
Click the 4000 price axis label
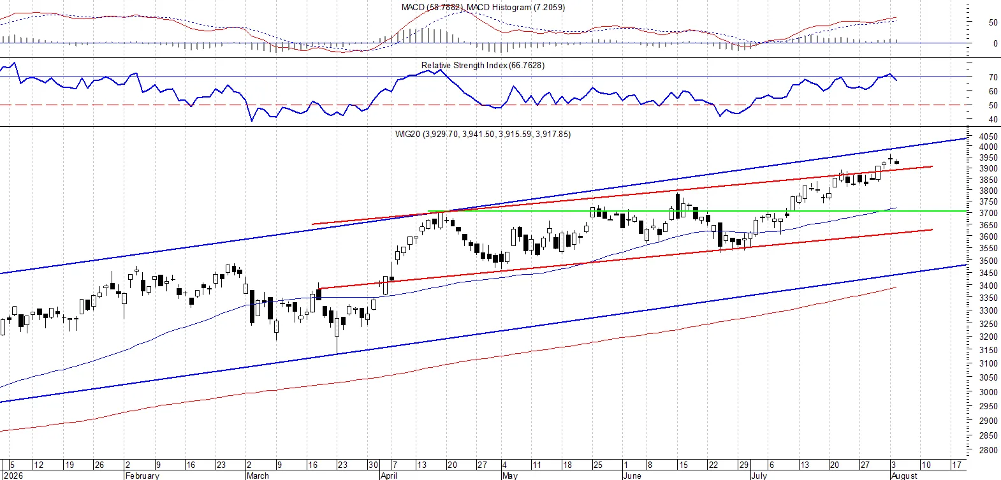[x=988, y=147]
